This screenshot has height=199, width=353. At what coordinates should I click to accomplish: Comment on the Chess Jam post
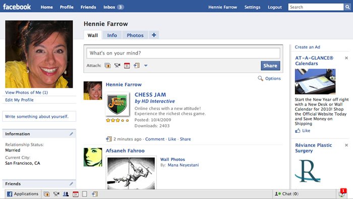155,139
